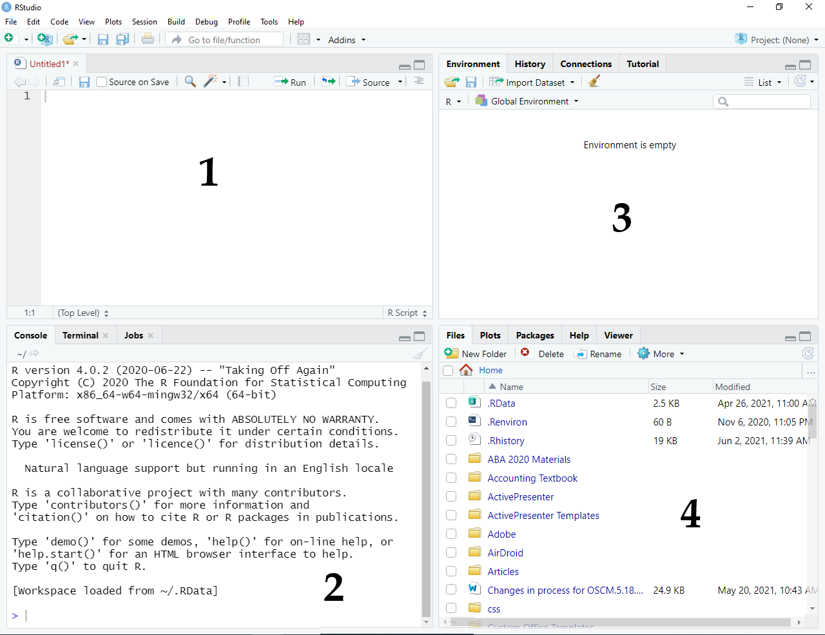The image size is (825, 635).
Task: Click the find/replace magnifier in the editor toolbar
Action: [190, 81]
